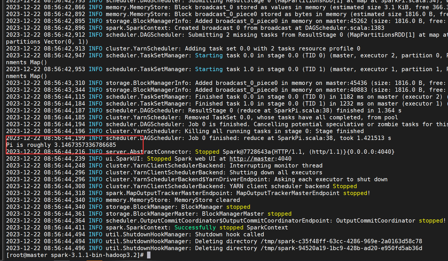The width and height of the screenshot is (448, 261).
Task: Click the 'MemoryStore cleared' message
Action: click(207, 200)
